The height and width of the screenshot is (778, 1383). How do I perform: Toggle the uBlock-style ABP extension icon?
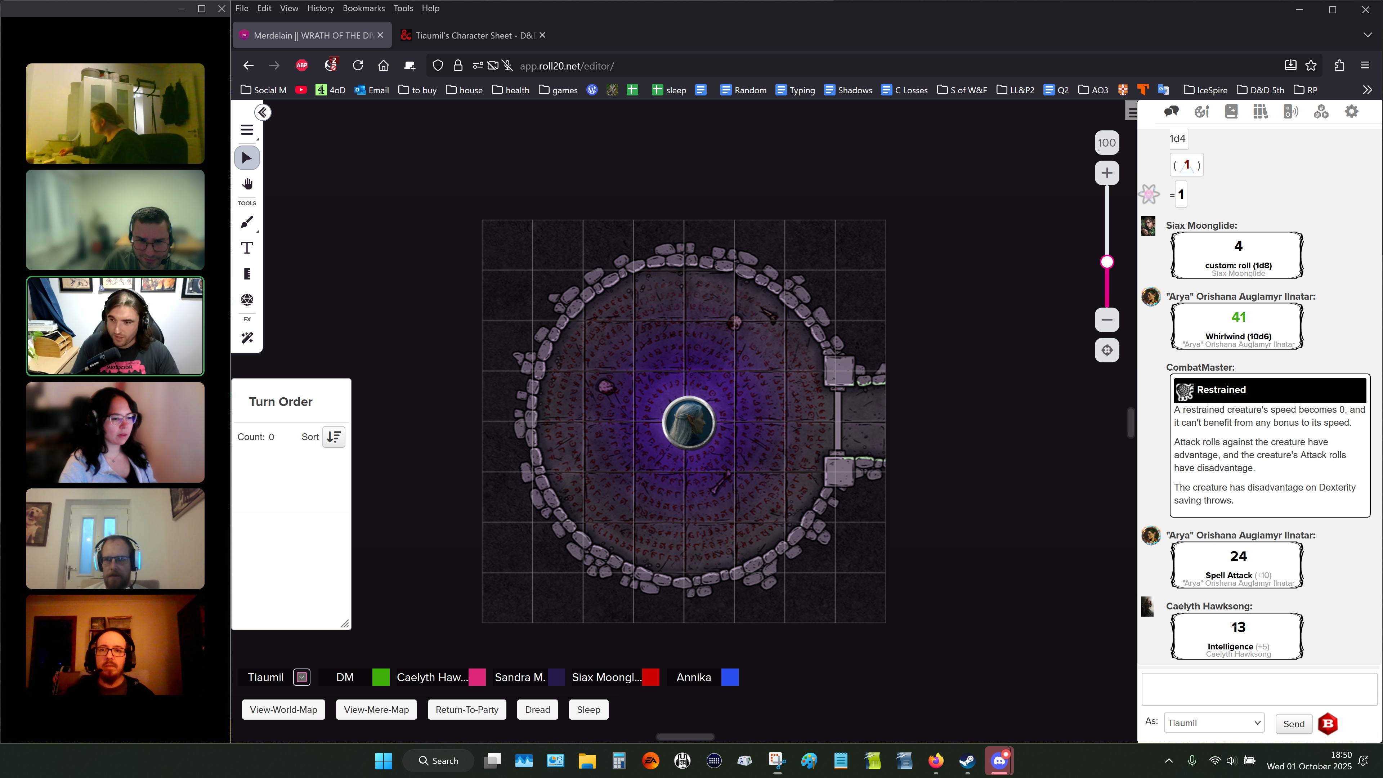(x=302, y=66)
